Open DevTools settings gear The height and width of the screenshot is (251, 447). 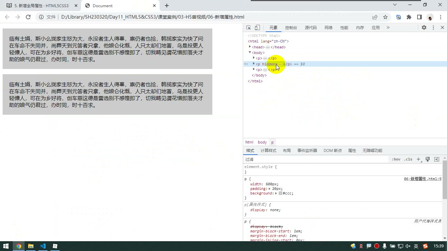pos(424,28)
